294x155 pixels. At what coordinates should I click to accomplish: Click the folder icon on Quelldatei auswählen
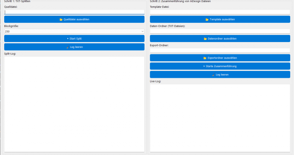[61, 19]
